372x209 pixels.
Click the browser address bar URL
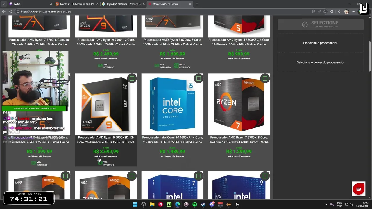point(46,12)
